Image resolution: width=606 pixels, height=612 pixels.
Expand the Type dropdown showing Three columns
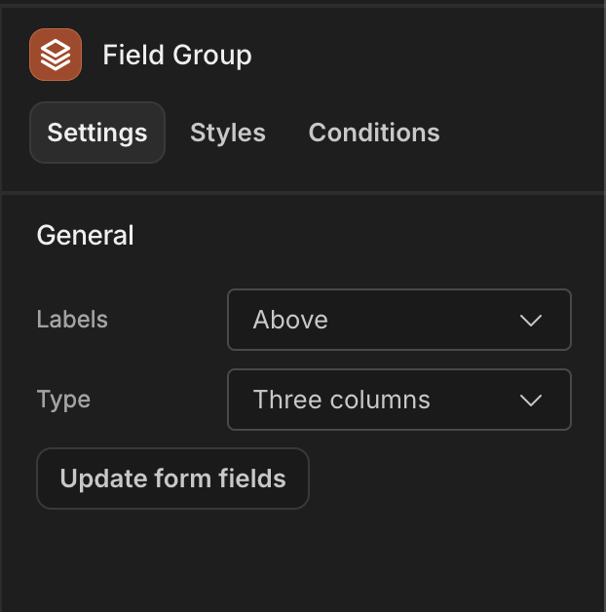click(x=399, y=400)
